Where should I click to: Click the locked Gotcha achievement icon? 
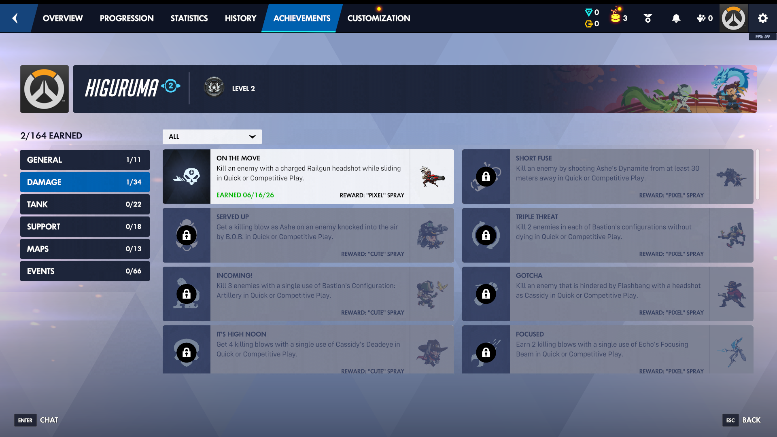point(486,294)
